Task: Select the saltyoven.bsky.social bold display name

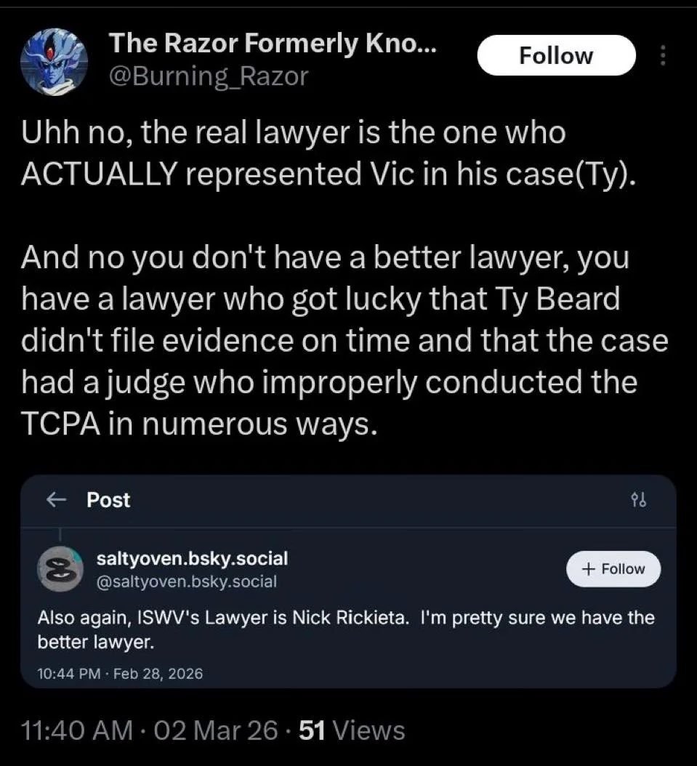Action: point(192,558)
